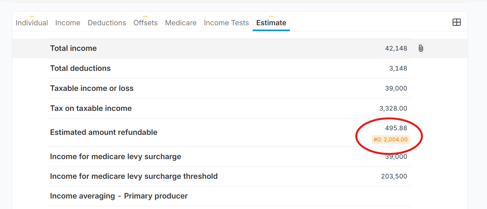
Task: Select Income averaging - Primary producer row
Action: coord(229,196)
